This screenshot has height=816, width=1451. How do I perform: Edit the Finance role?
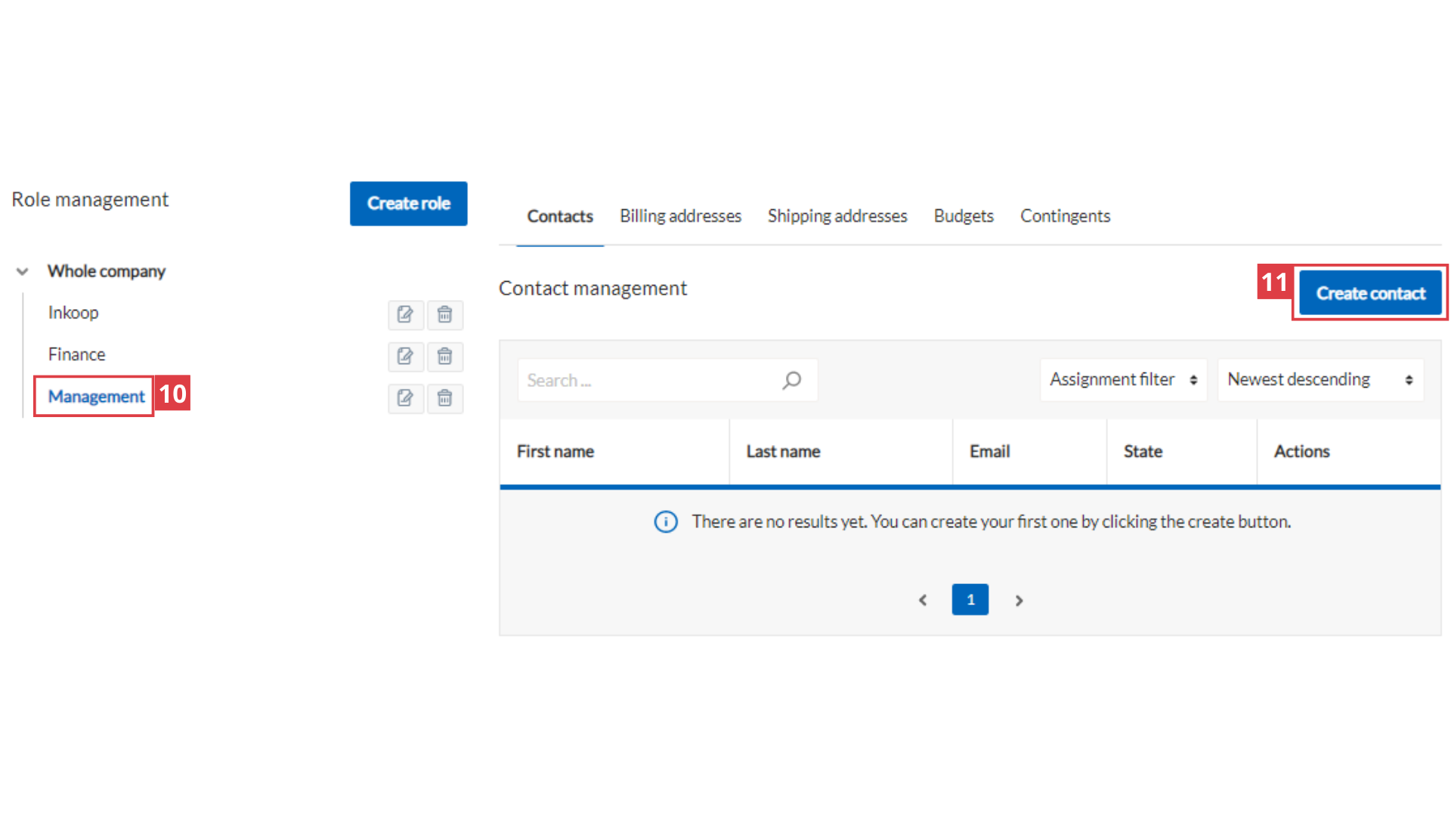click(406, 356)
